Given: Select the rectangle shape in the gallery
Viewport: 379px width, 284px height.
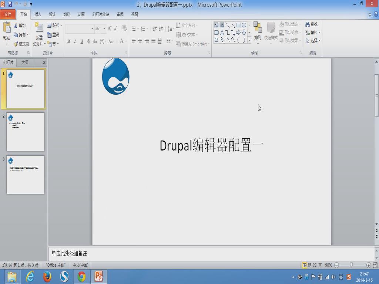Looking at the screenshot, I should coord(238,25).
